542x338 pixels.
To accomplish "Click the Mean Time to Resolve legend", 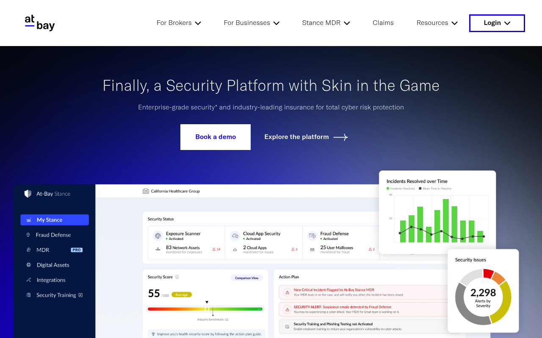I will 435,188.
